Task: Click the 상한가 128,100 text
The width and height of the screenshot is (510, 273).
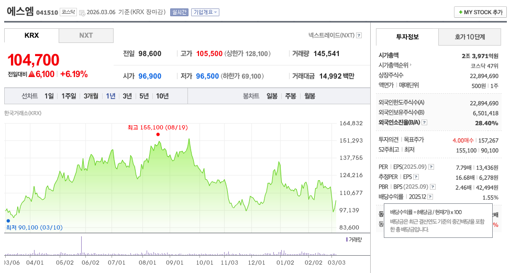Action: pyautogui.click(x=247, y=53)
